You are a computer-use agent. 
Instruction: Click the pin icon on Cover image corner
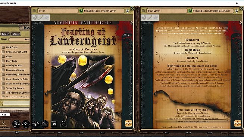point(131,23)
